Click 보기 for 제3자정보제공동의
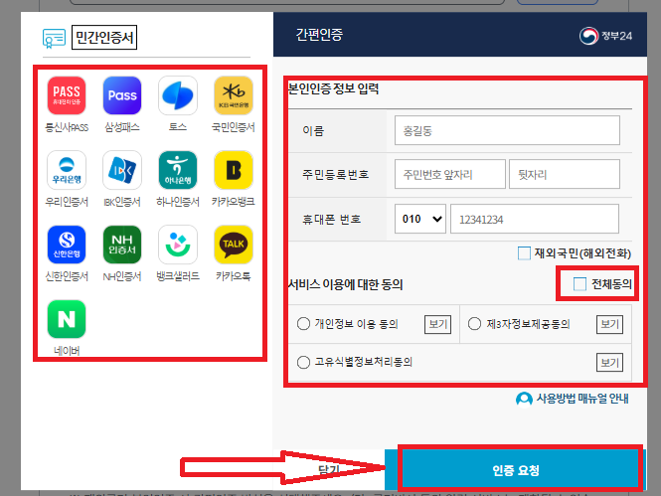The width and height of the screenshot is (661, 496). tap(609, 324)
